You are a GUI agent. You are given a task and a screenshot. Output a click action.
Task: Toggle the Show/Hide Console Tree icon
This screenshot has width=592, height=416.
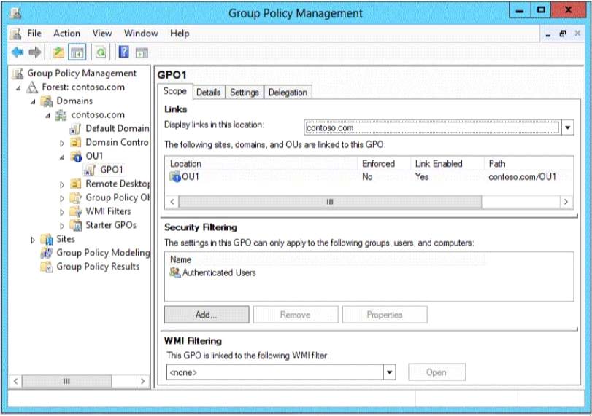tap(77, 52)
